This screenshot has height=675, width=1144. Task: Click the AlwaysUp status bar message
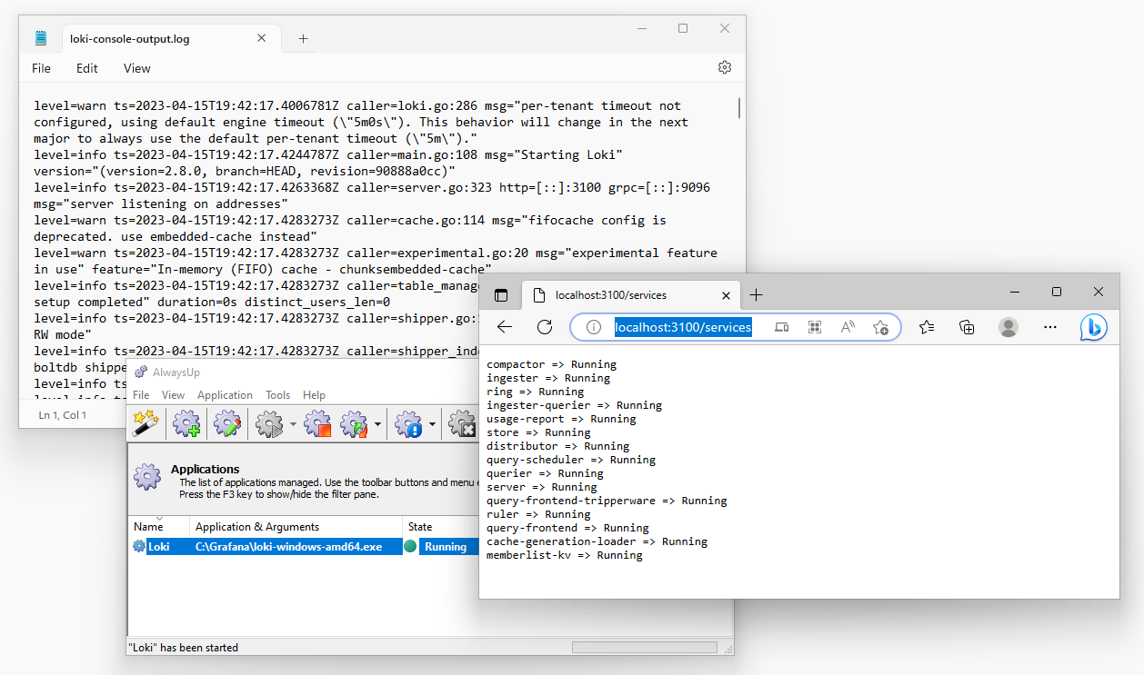(x=183, y=648)
